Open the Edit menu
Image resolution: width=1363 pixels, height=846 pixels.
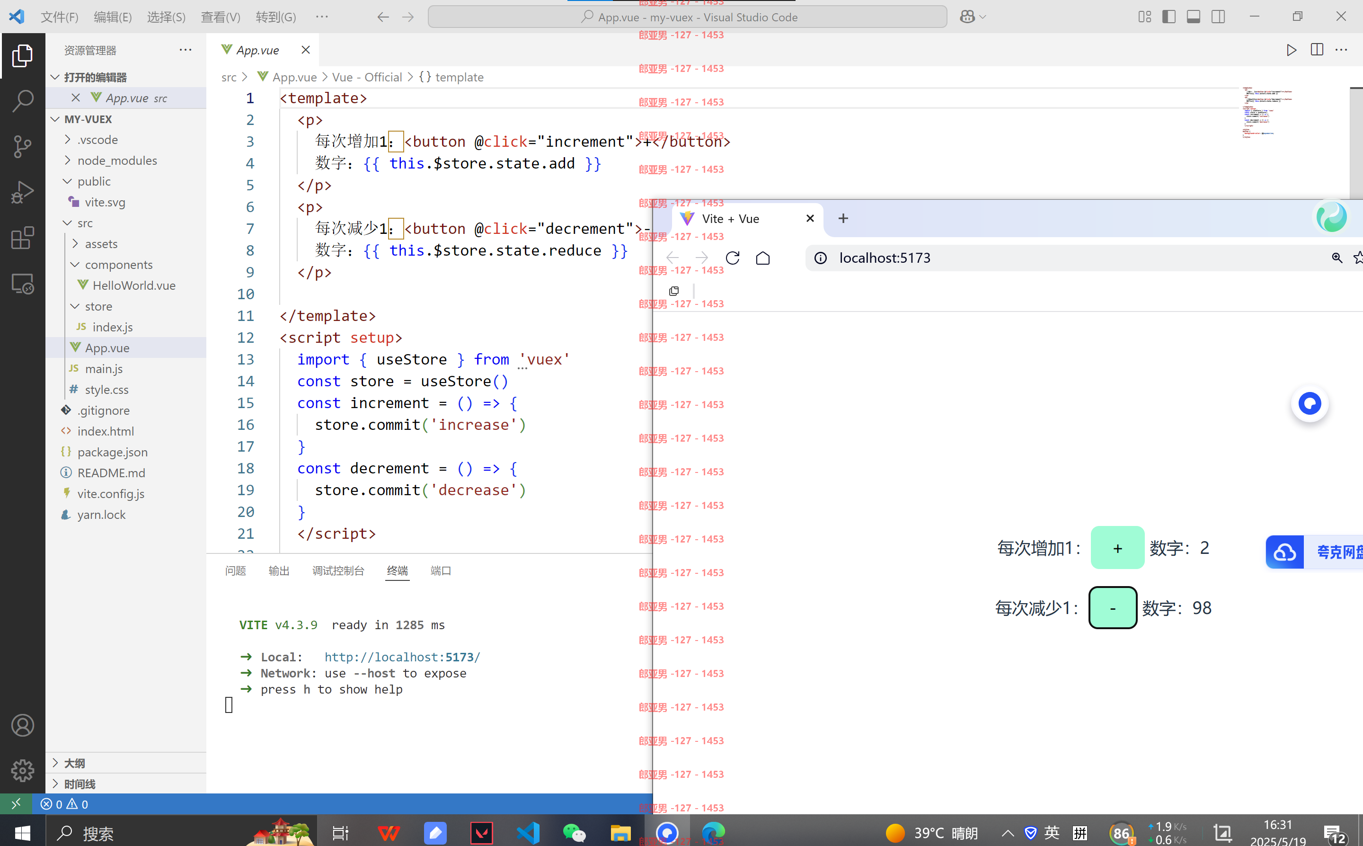pyautogui.click(x=113, y=17)
